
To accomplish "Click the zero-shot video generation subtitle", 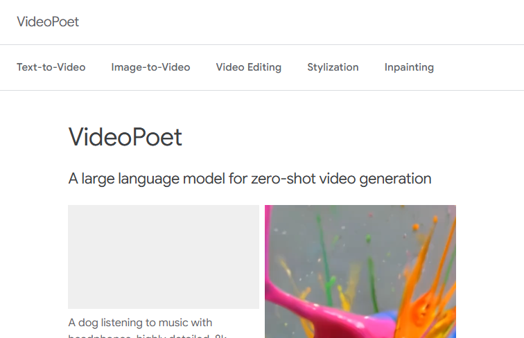I will pos(250,179).
